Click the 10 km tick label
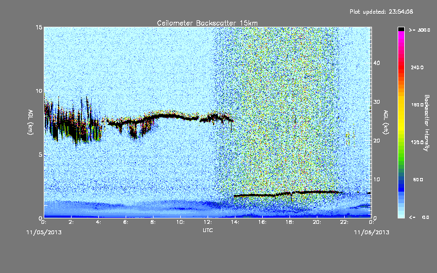Screen dimensions: 437x273 39,91
